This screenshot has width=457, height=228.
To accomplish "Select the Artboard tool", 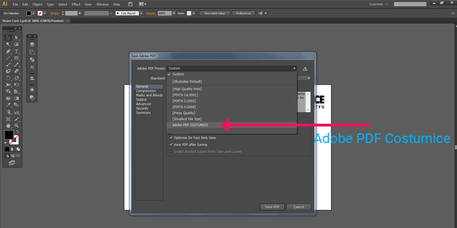I will tap(8, 119).
